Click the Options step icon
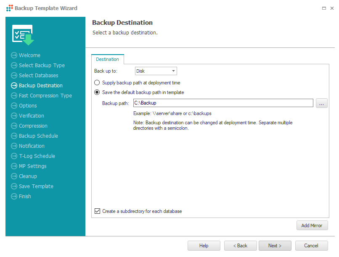The height and width of the screenshot is (257, 339). [x=14, y=106]
